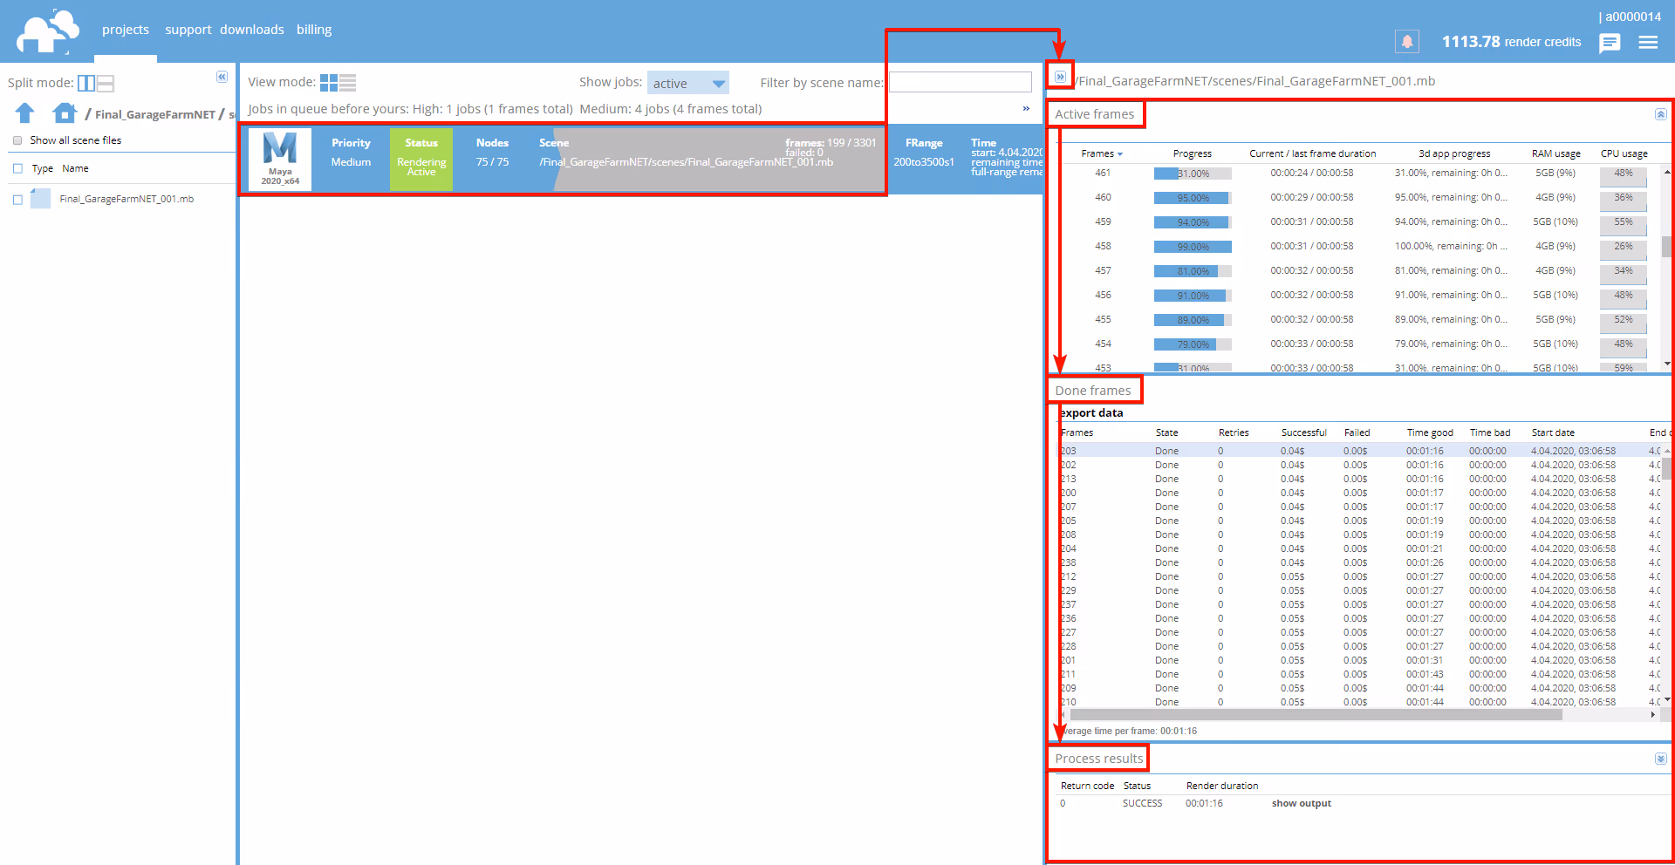Viewport: 1675px width, 865px height.
Task: Click the 3d app progress column header
Action: tap(1454, 153)
